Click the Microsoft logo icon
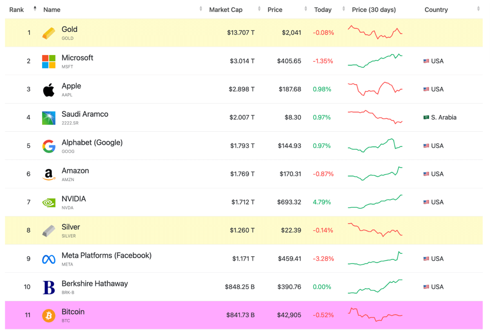The width and height of the screenshot is (490, 333). pos(49,61)
